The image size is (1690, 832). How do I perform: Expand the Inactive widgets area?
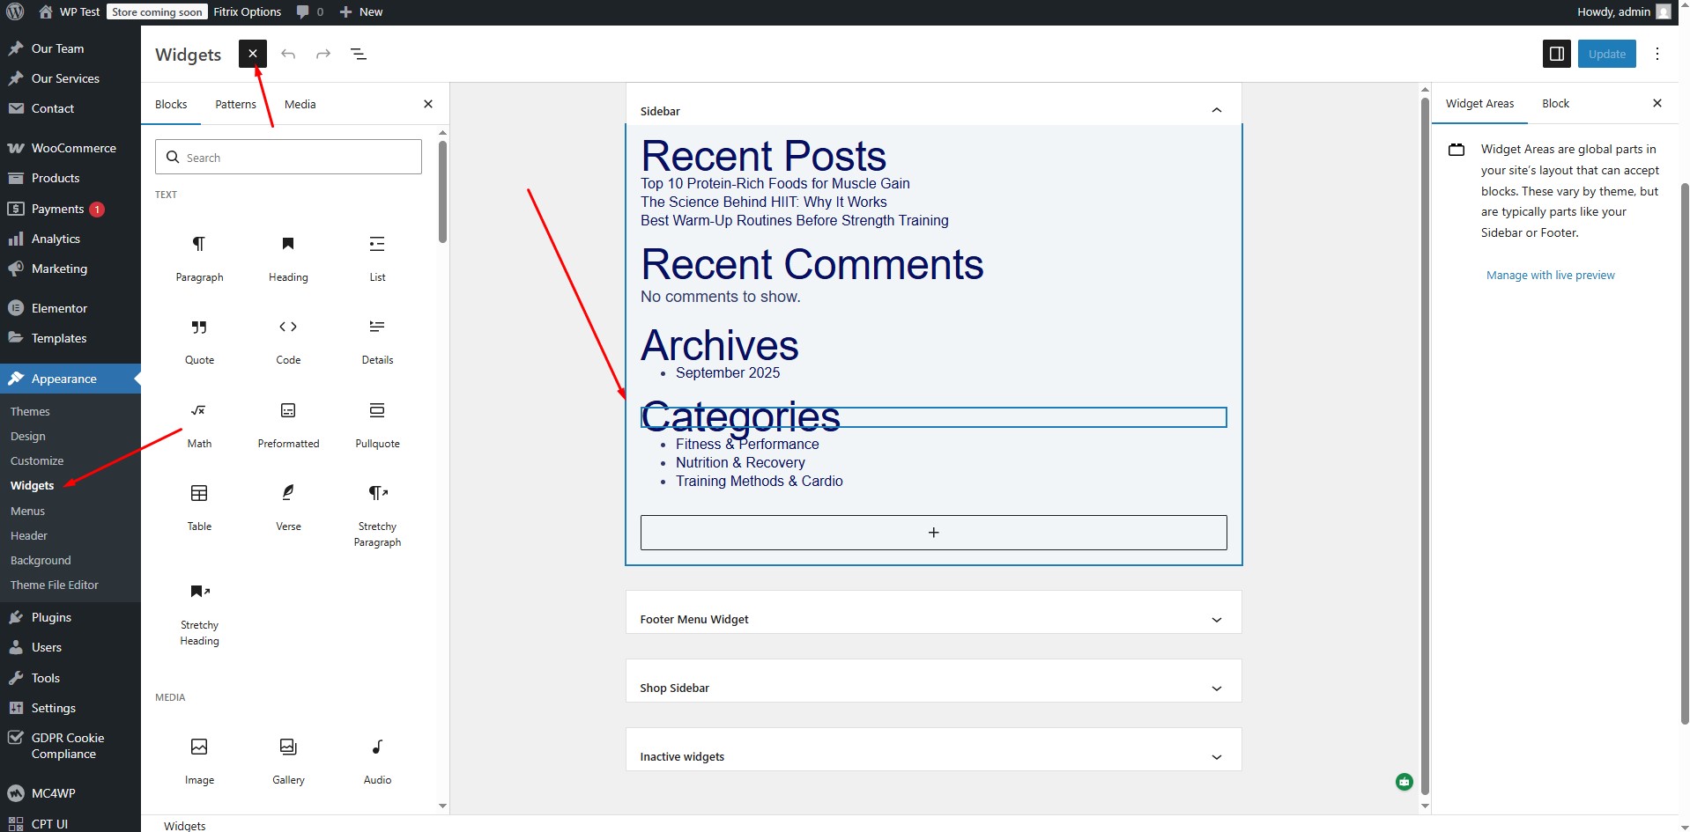[x=1216, y=757]
